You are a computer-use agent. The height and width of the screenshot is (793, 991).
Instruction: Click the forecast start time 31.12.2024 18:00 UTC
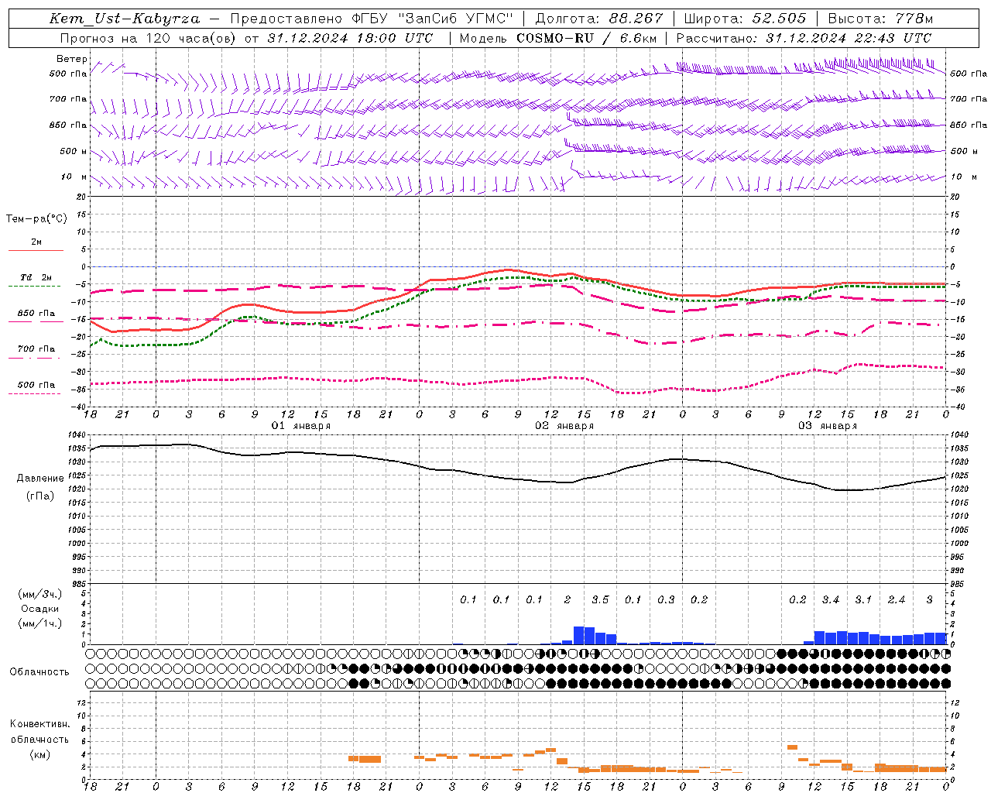(x=349, y=38)
